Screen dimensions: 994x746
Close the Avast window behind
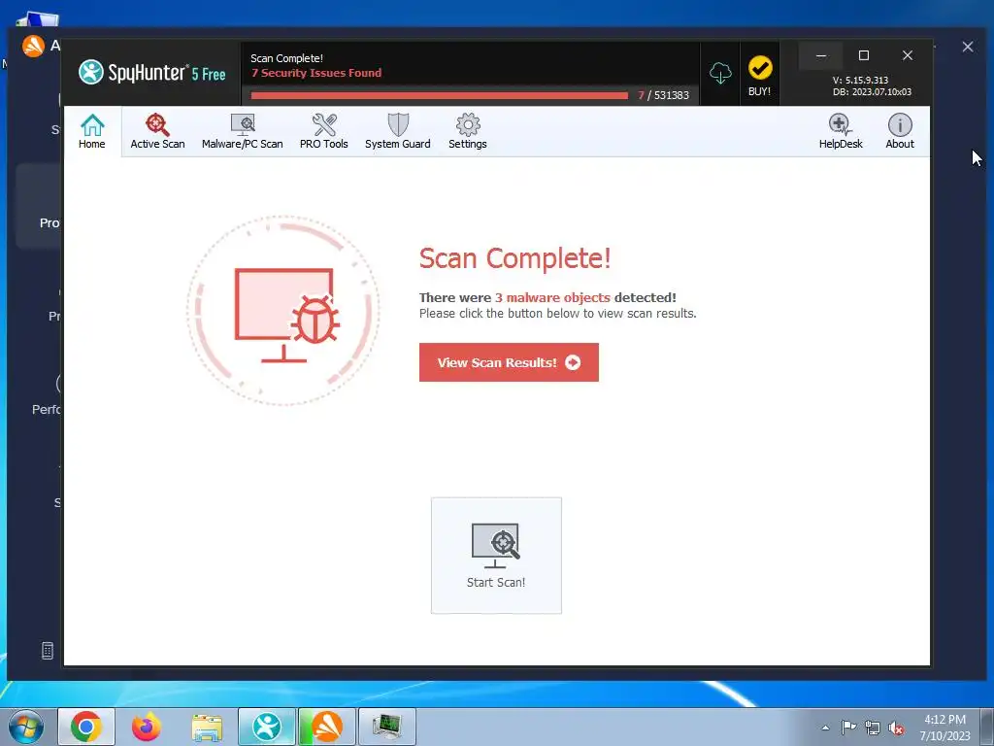coord(968,47)
